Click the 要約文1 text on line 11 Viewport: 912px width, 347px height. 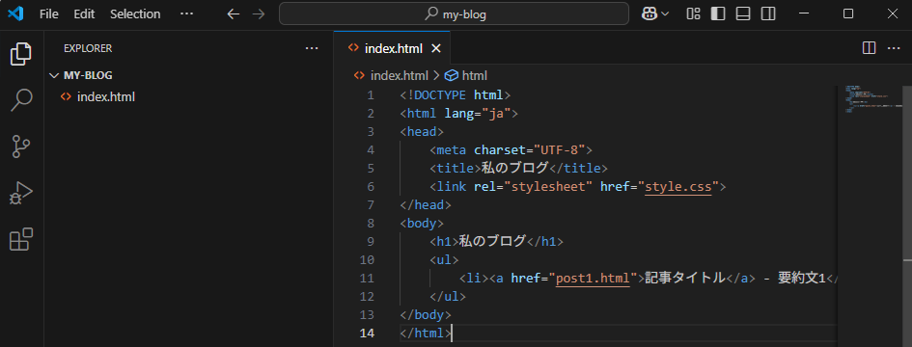click(x=801, y=279)
